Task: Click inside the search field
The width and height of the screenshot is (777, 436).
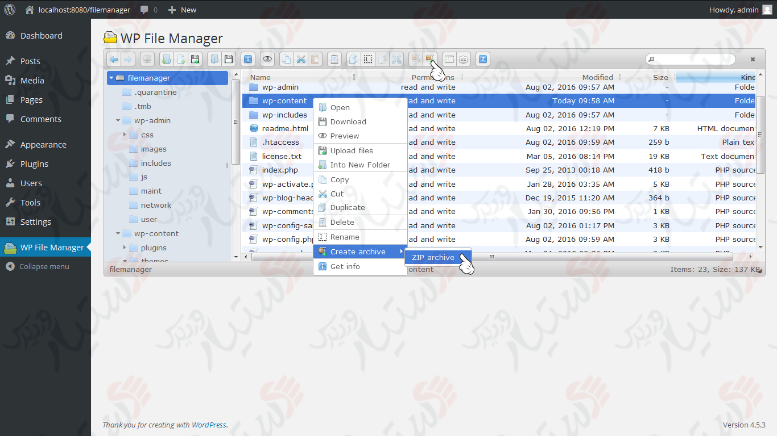Action: point(690,58)
